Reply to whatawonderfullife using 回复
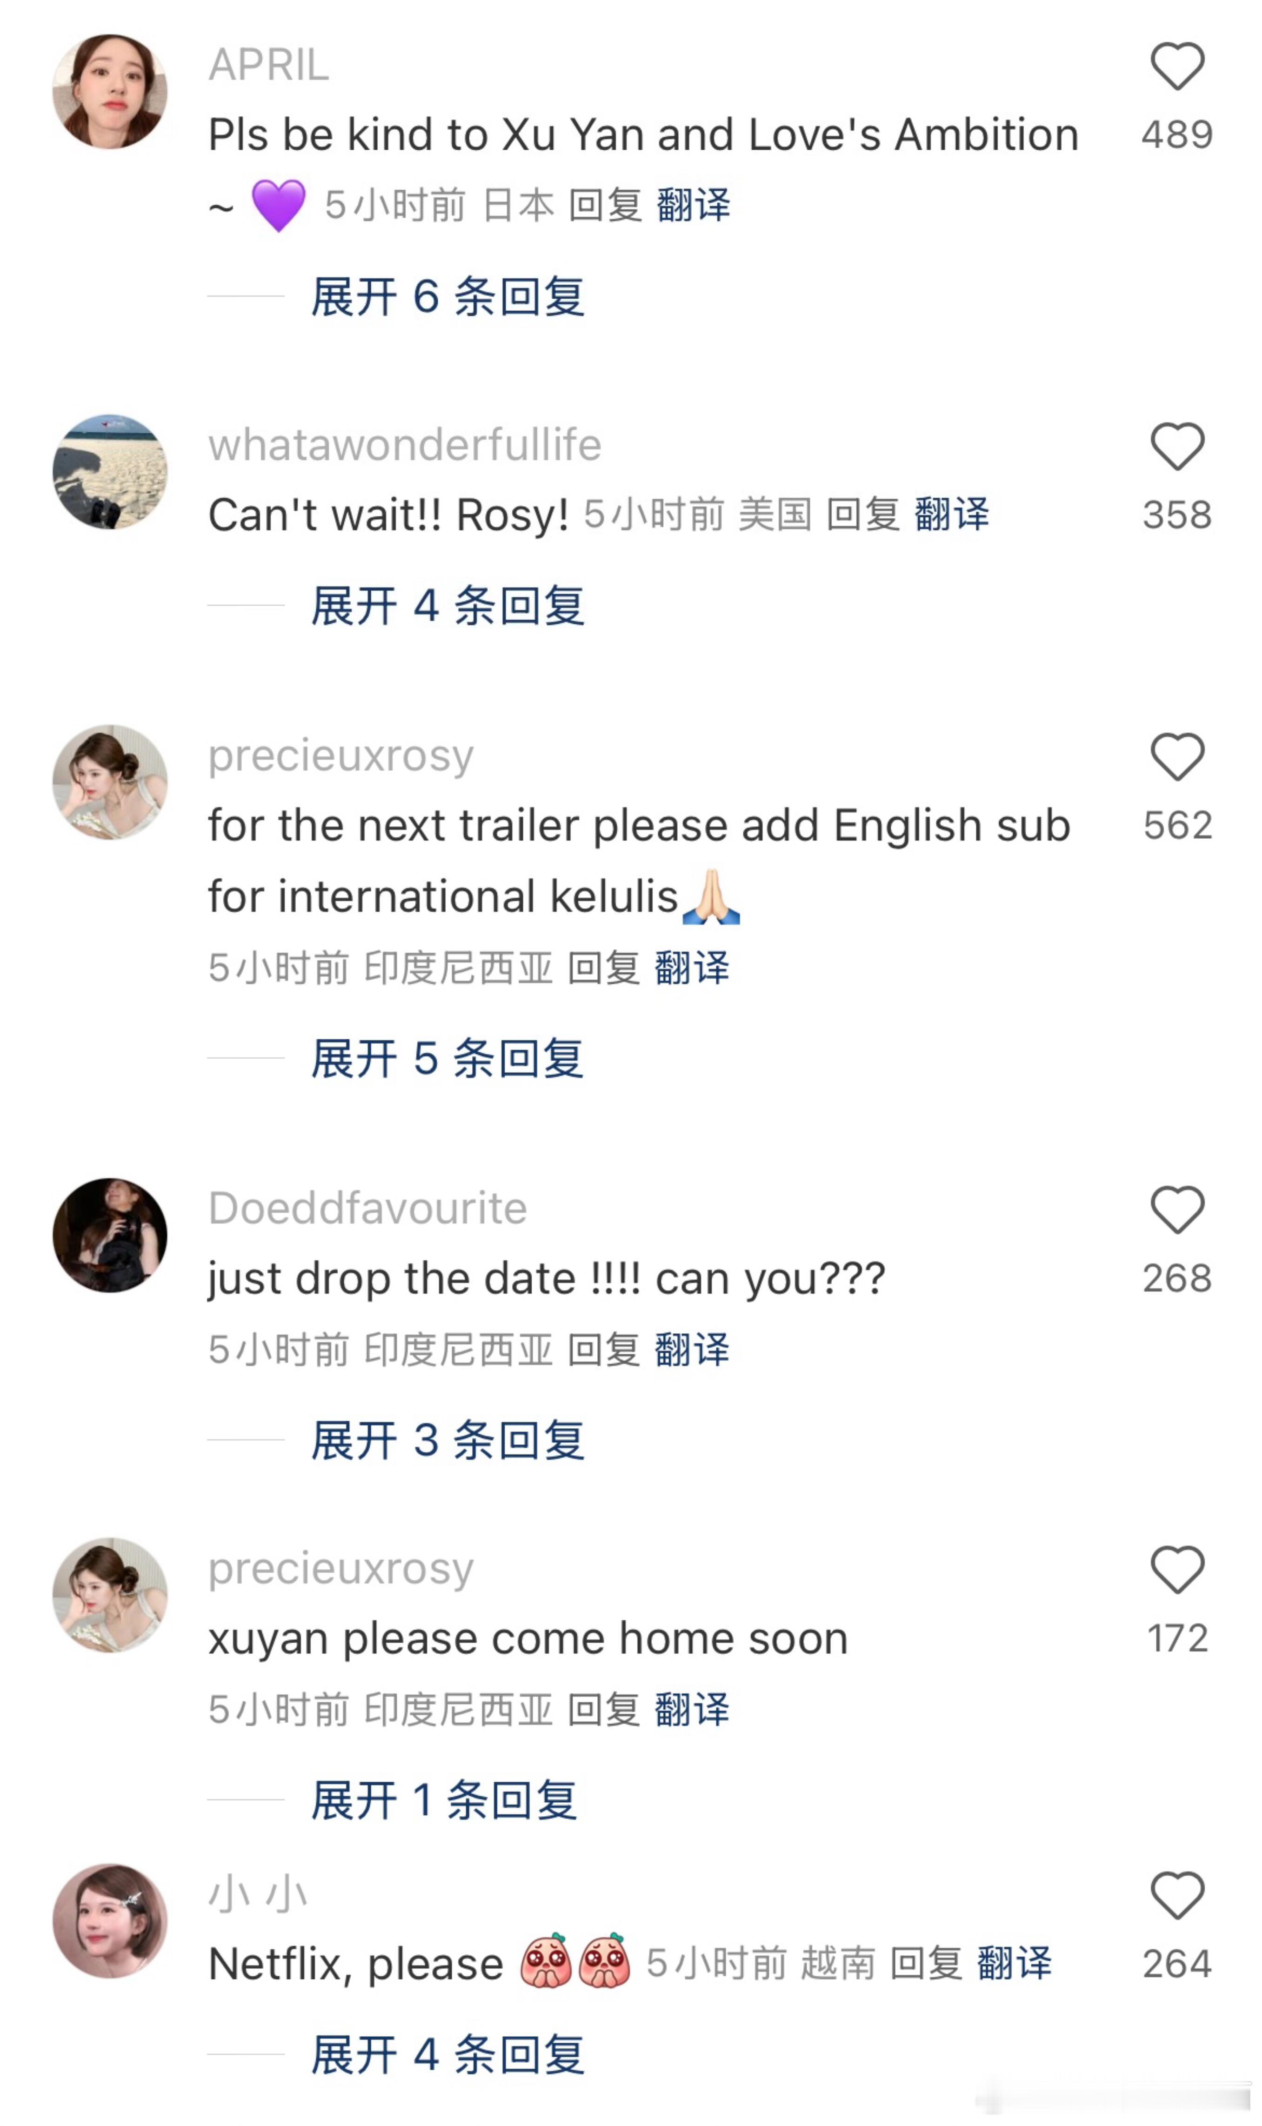 pyautogui.click(x=862, y=515)
